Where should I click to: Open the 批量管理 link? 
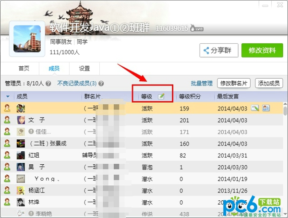[x=202, y=83]
